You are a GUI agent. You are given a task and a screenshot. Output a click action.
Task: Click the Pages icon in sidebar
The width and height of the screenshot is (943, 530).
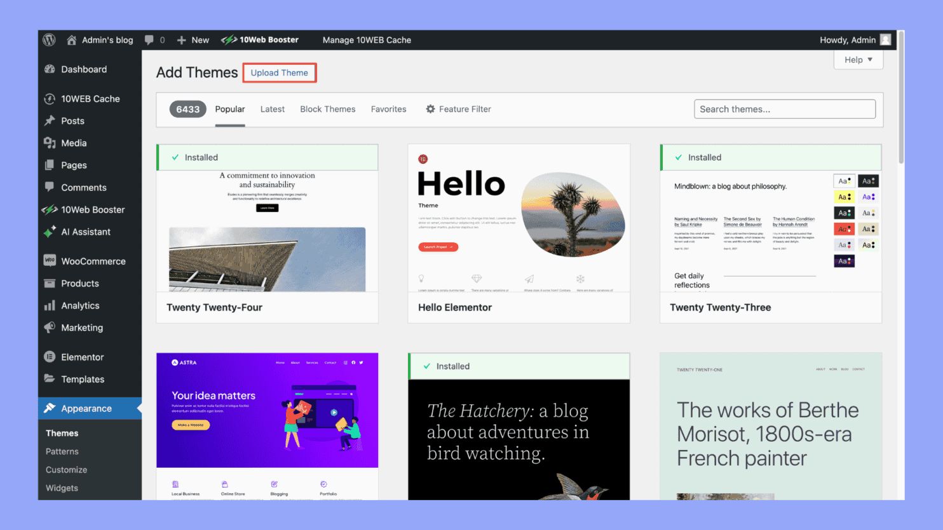coord(50,165)
